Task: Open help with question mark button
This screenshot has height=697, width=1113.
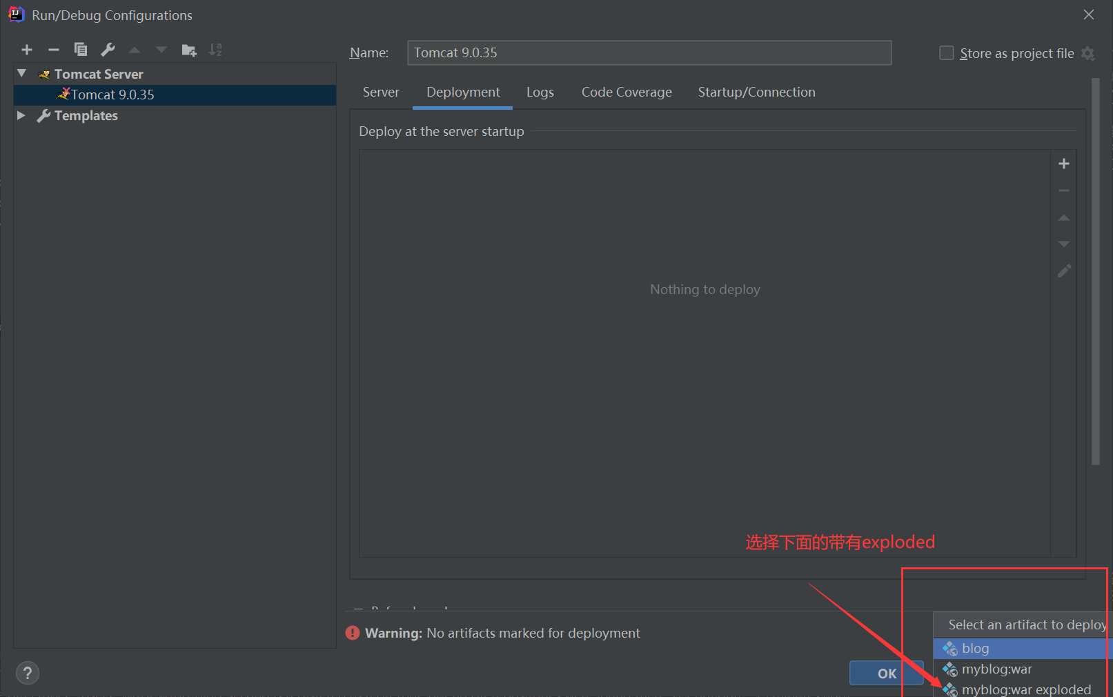Action: tap(28, 673)
